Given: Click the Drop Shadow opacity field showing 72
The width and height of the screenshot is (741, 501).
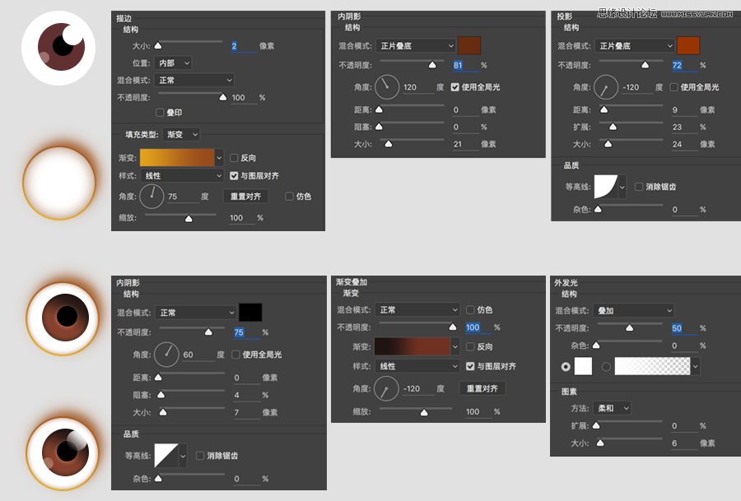Looking at the screenshot, I should 685,66.
